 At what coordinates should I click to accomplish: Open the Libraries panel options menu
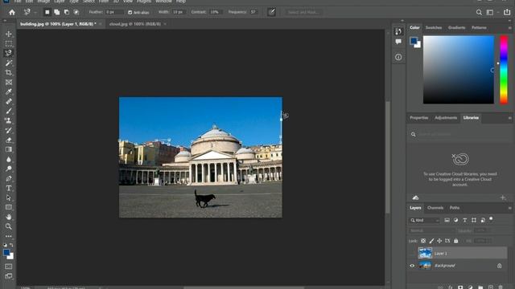pos(509,118)
